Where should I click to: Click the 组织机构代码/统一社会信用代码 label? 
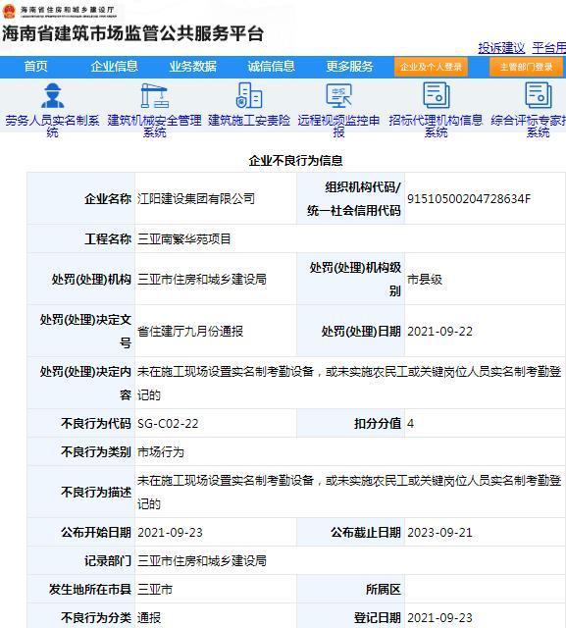coord(350,198)
